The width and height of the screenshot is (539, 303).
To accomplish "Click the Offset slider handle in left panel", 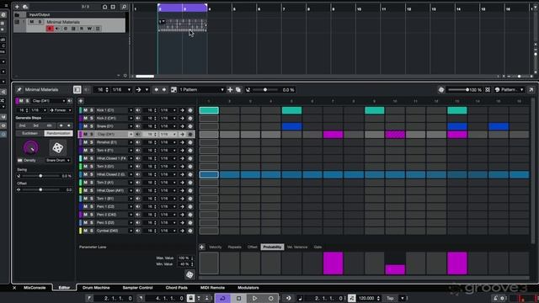I will coord(40,189).
